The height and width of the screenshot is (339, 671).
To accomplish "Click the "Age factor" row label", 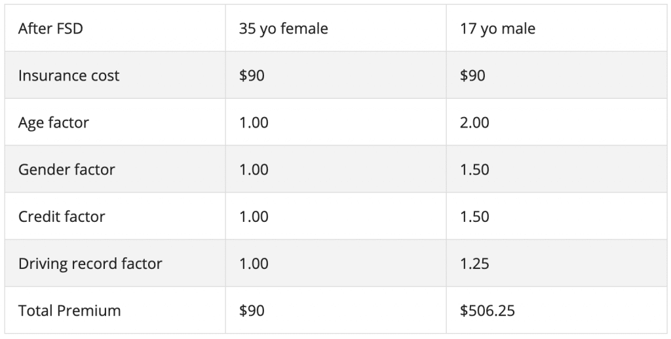I will (x=53, y=123).
